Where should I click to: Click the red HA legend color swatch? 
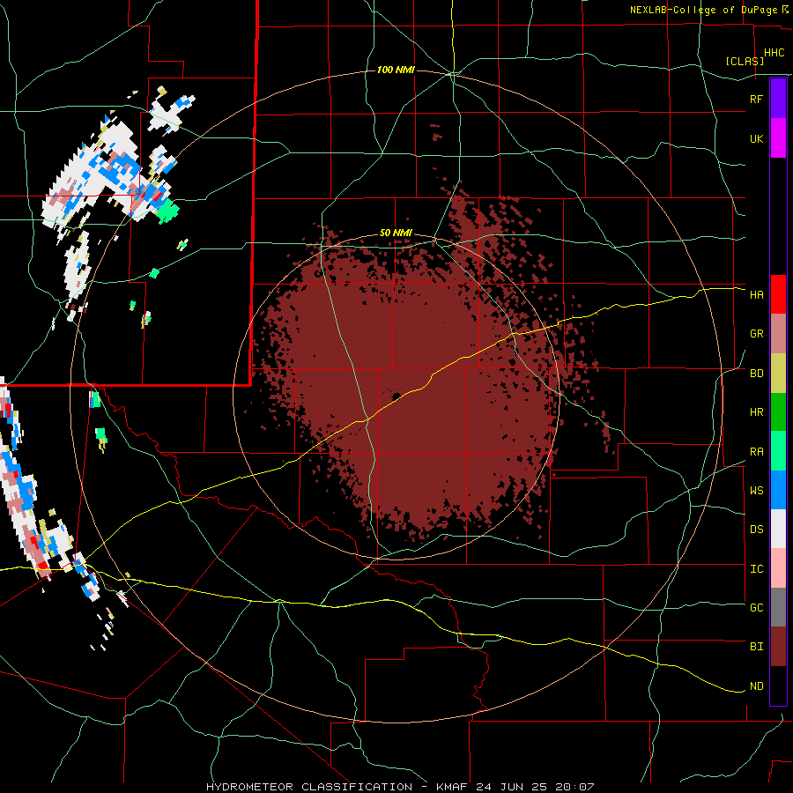(778, 294)
